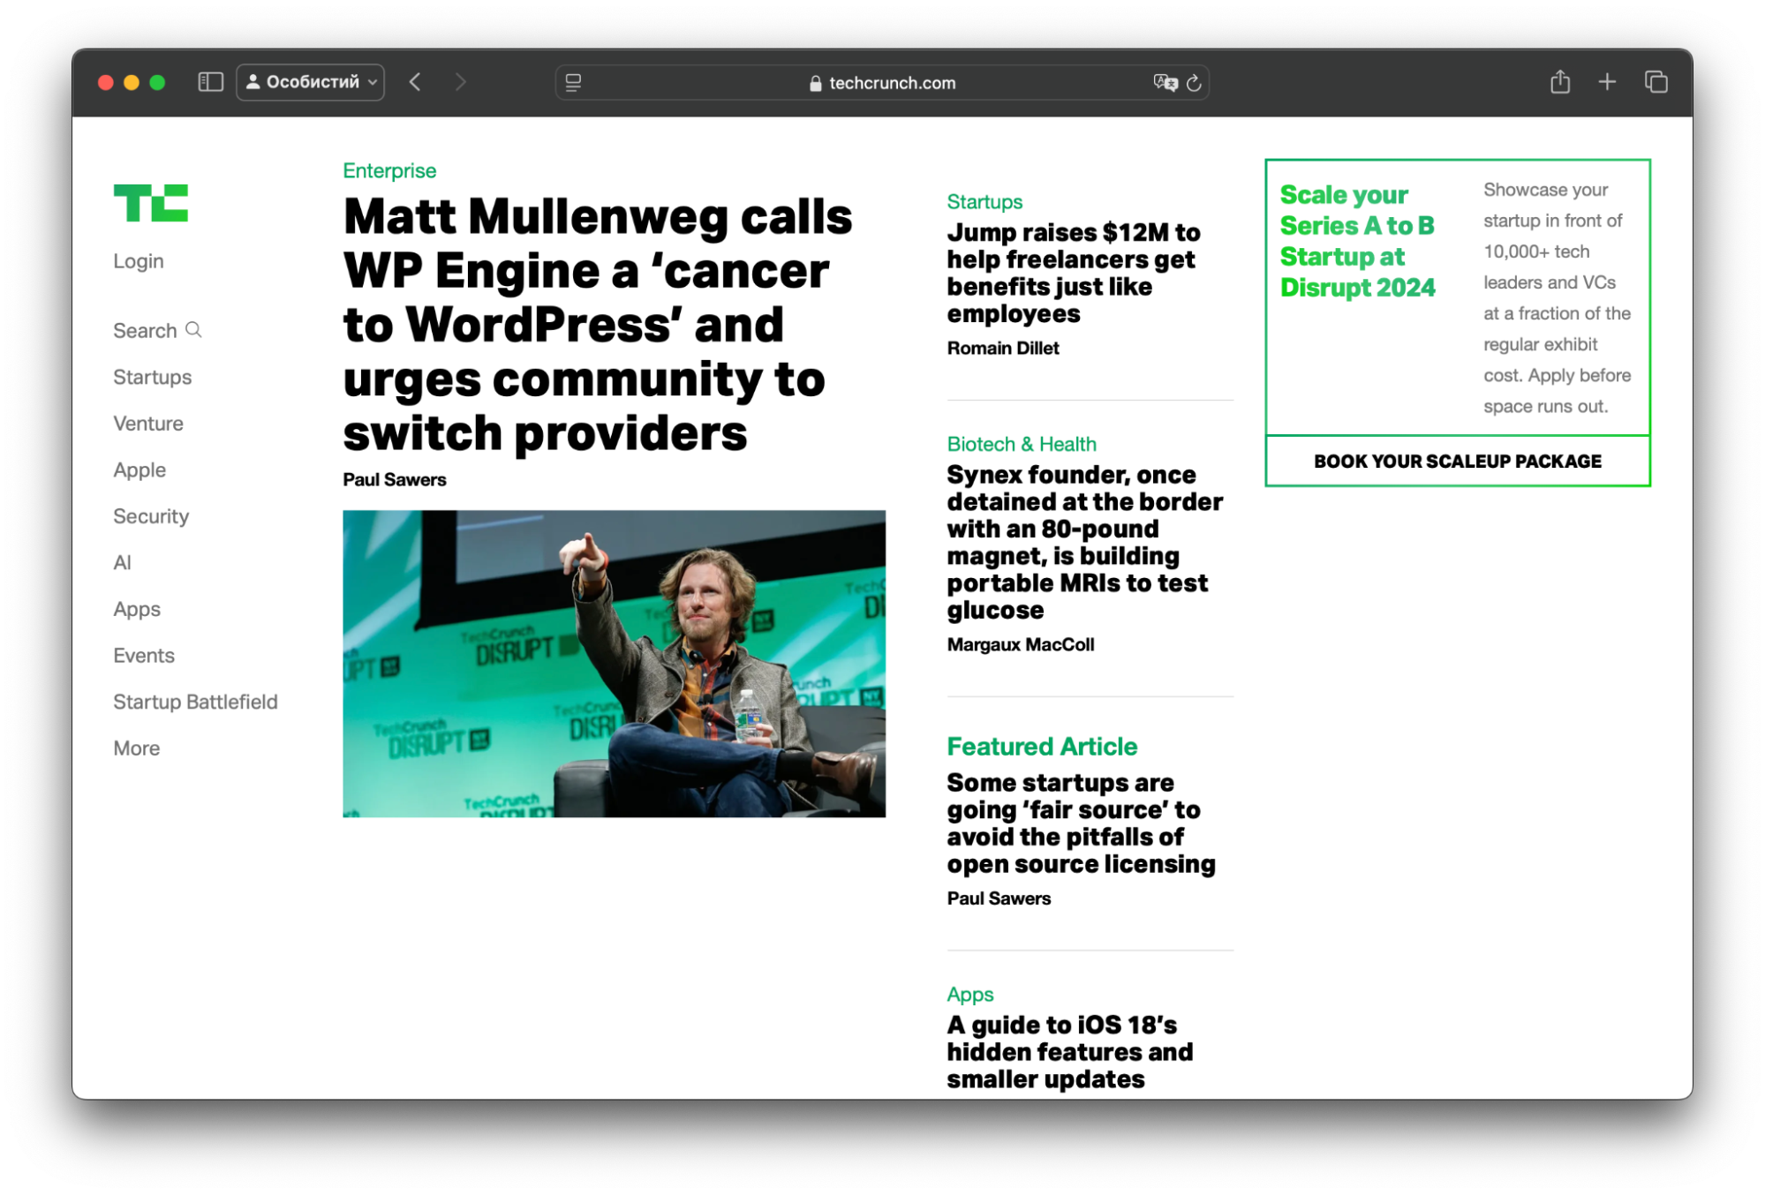Reload the page with the refresh icon
The image size is (1765, 1195).
[1194, 83]
